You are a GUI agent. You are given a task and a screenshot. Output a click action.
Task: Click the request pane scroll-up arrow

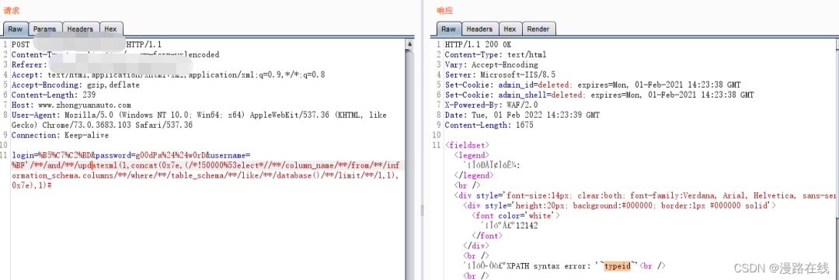click(410, 43)
